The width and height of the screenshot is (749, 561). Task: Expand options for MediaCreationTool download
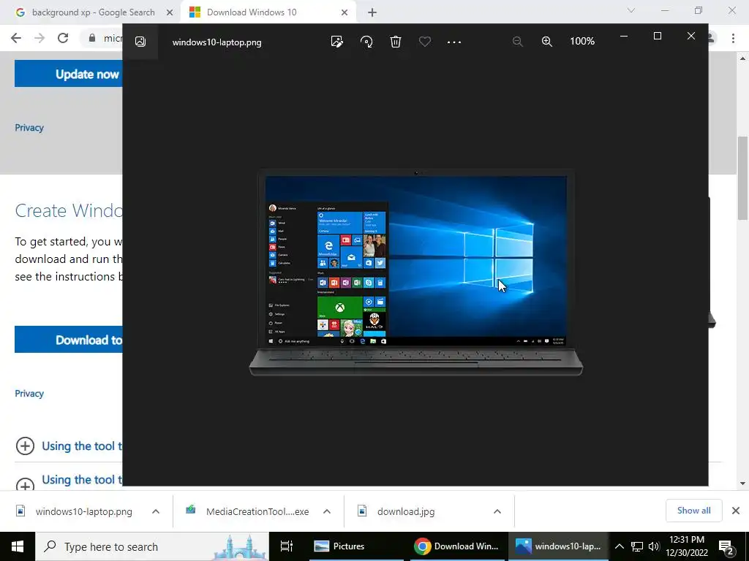click(327, 511)
